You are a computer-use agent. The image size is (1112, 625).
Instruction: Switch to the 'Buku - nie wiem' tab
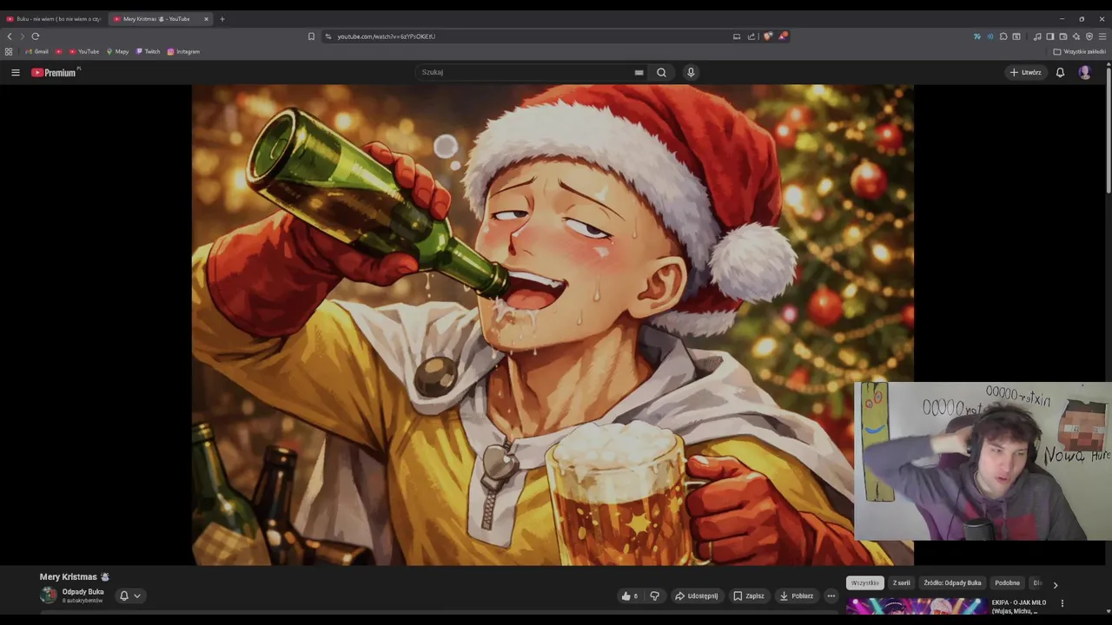tap(54, 18)
